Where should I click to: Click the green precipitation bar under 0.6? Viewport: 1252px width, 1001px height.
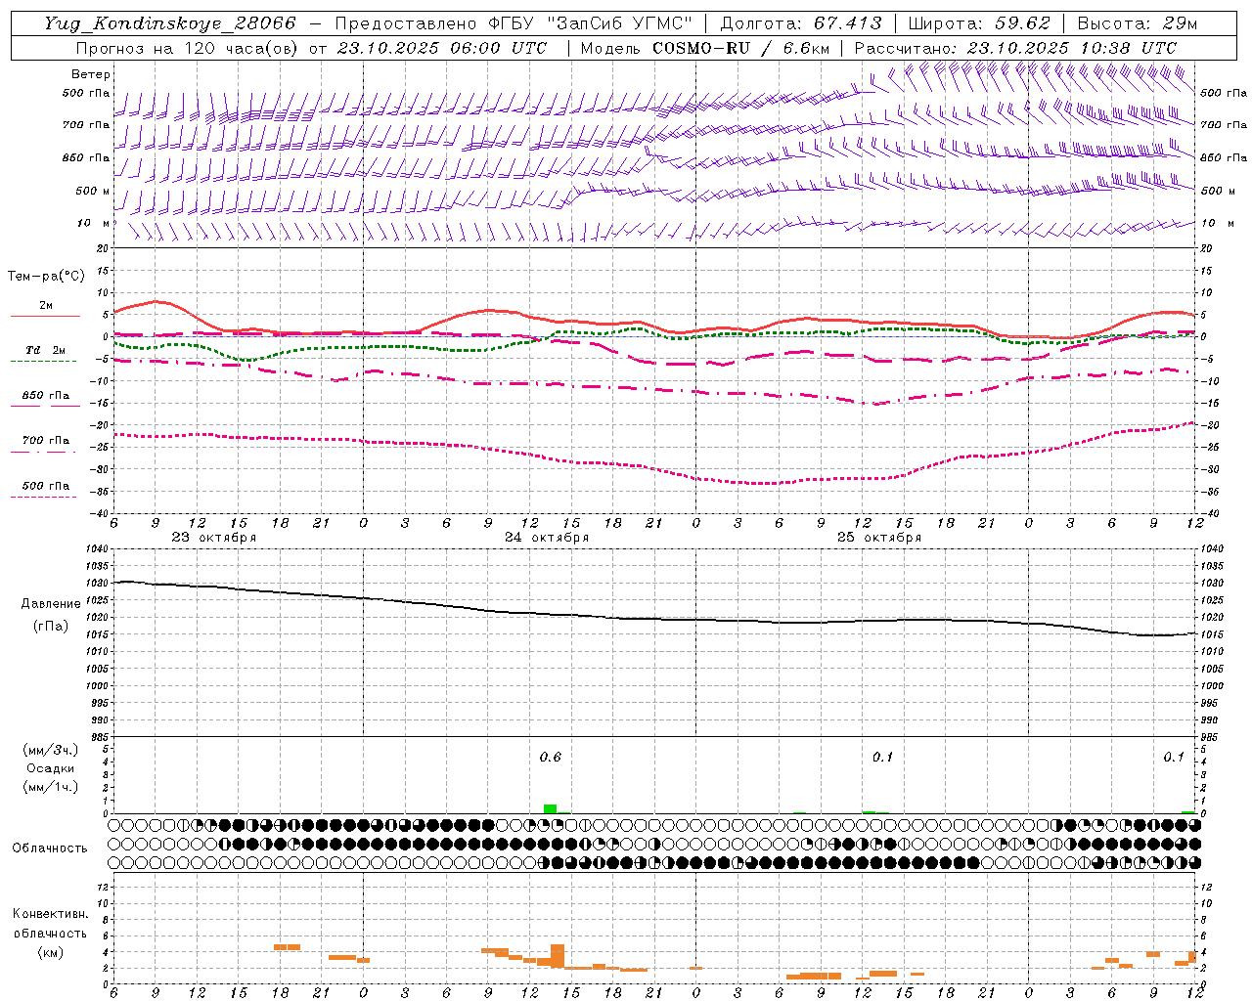pos(551,808)
